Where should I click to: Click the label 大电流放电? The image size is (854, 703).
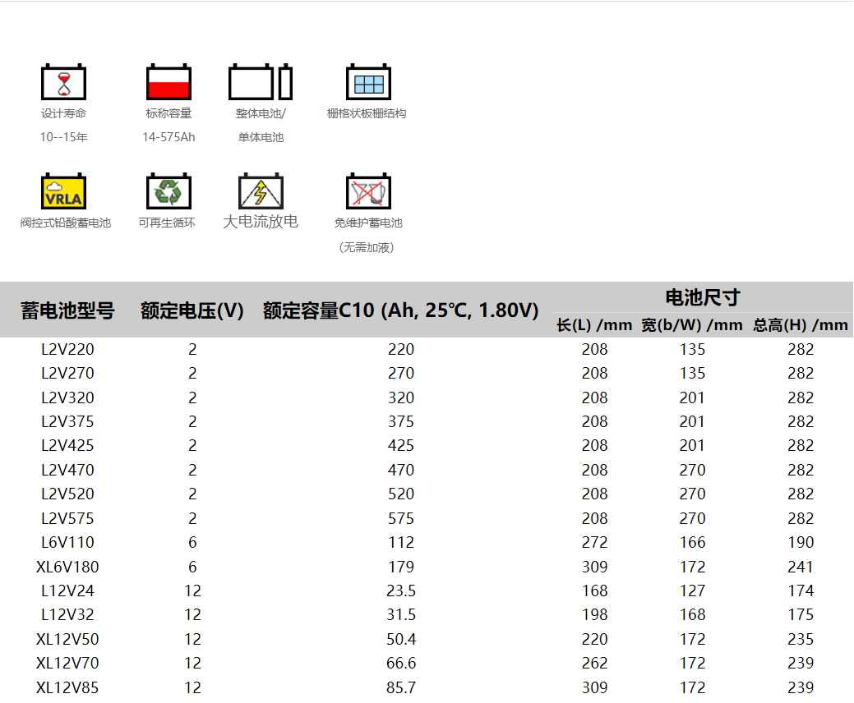(x=261, y=222)
